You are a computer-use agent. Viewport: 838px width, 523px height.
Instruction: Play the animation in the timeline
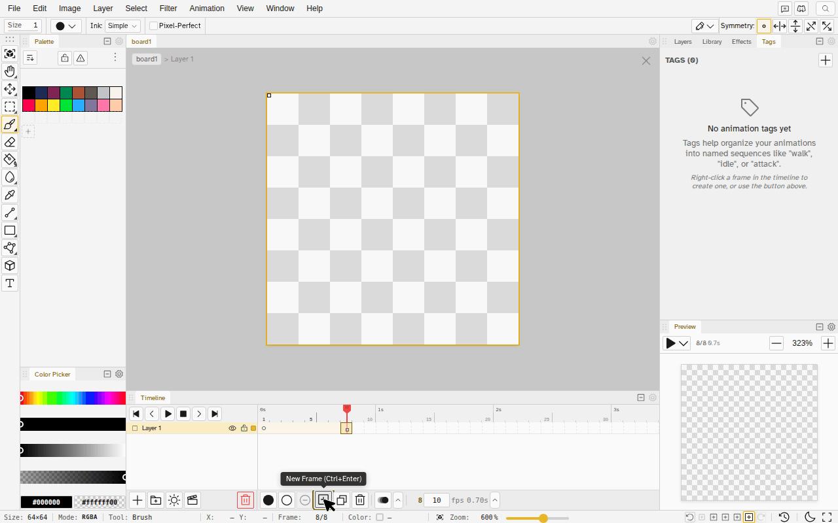[168, 414]
